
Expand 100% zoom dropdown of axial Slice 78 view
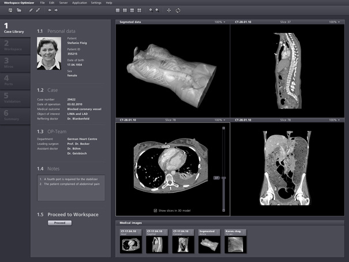221,119
